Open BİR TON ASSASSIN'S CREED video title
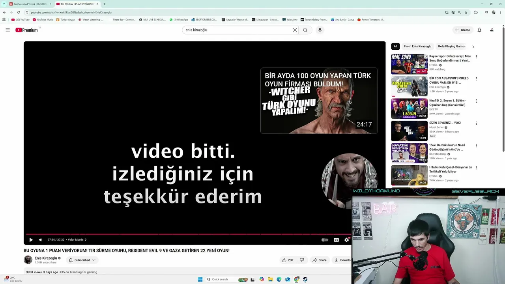Viewport: 505px width, 284px height. [x=449, y=80]
